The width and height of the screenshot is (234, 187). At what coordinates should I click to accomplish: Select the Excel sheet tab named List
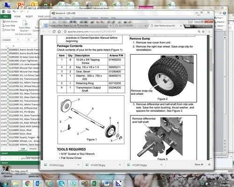click(23, 149)
